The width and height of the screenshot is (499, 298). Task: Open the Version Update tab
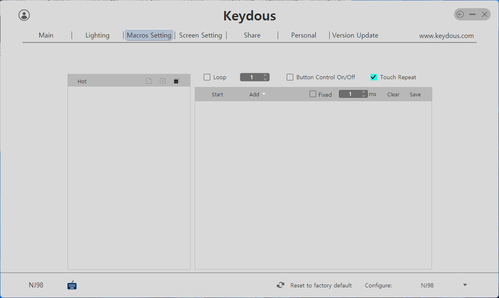pyautogui.click(x=355, y=35)
